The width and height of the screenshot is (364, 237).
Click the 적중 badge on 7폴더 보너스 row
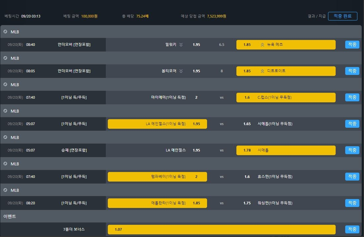coord(352,229)
